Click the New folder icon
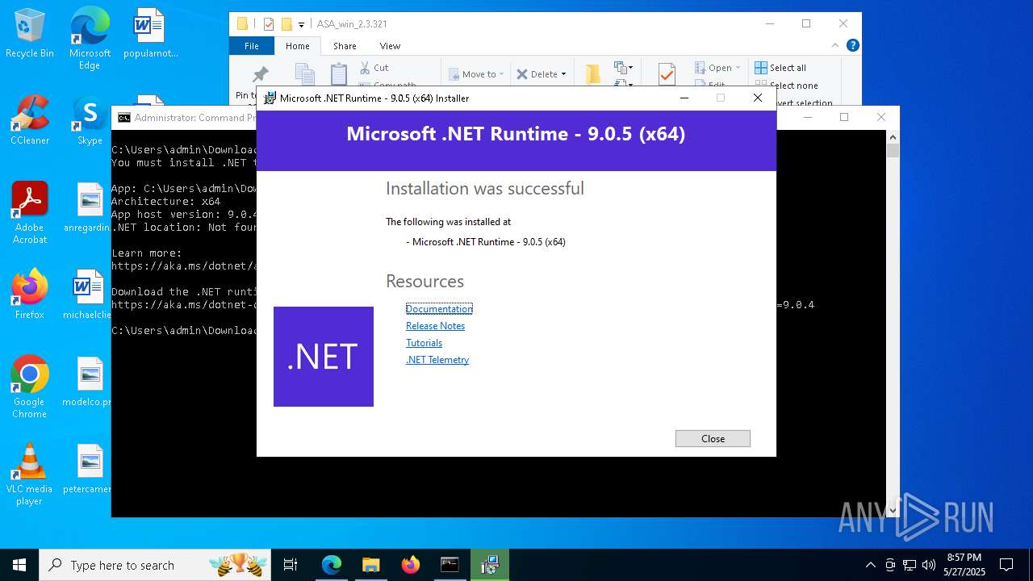 click(x=593, y=74)
